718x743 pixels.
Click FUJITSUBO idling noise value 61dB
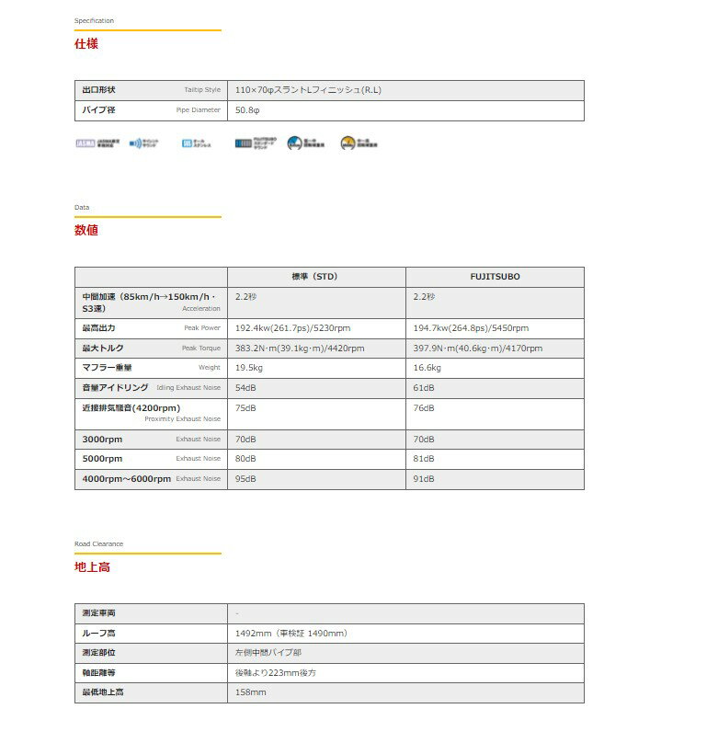pos(424,388)
